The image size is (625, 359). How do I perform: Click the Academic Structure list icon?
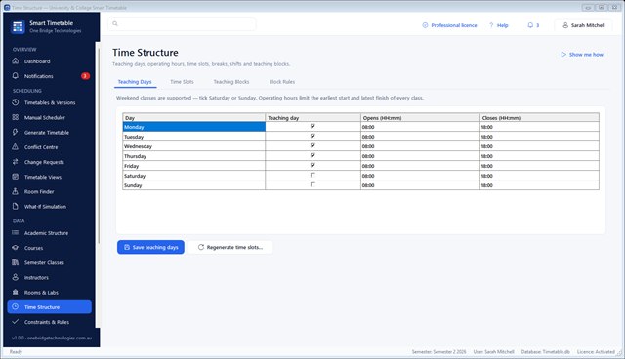tap(16, 233)
